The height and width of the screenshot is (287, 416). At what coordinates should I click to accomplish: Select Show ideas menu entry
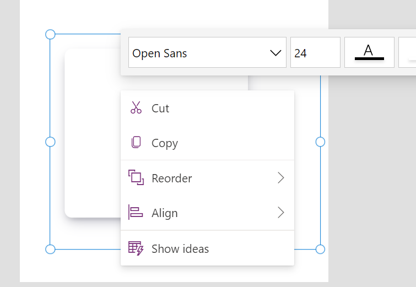[x=207, y=248]
